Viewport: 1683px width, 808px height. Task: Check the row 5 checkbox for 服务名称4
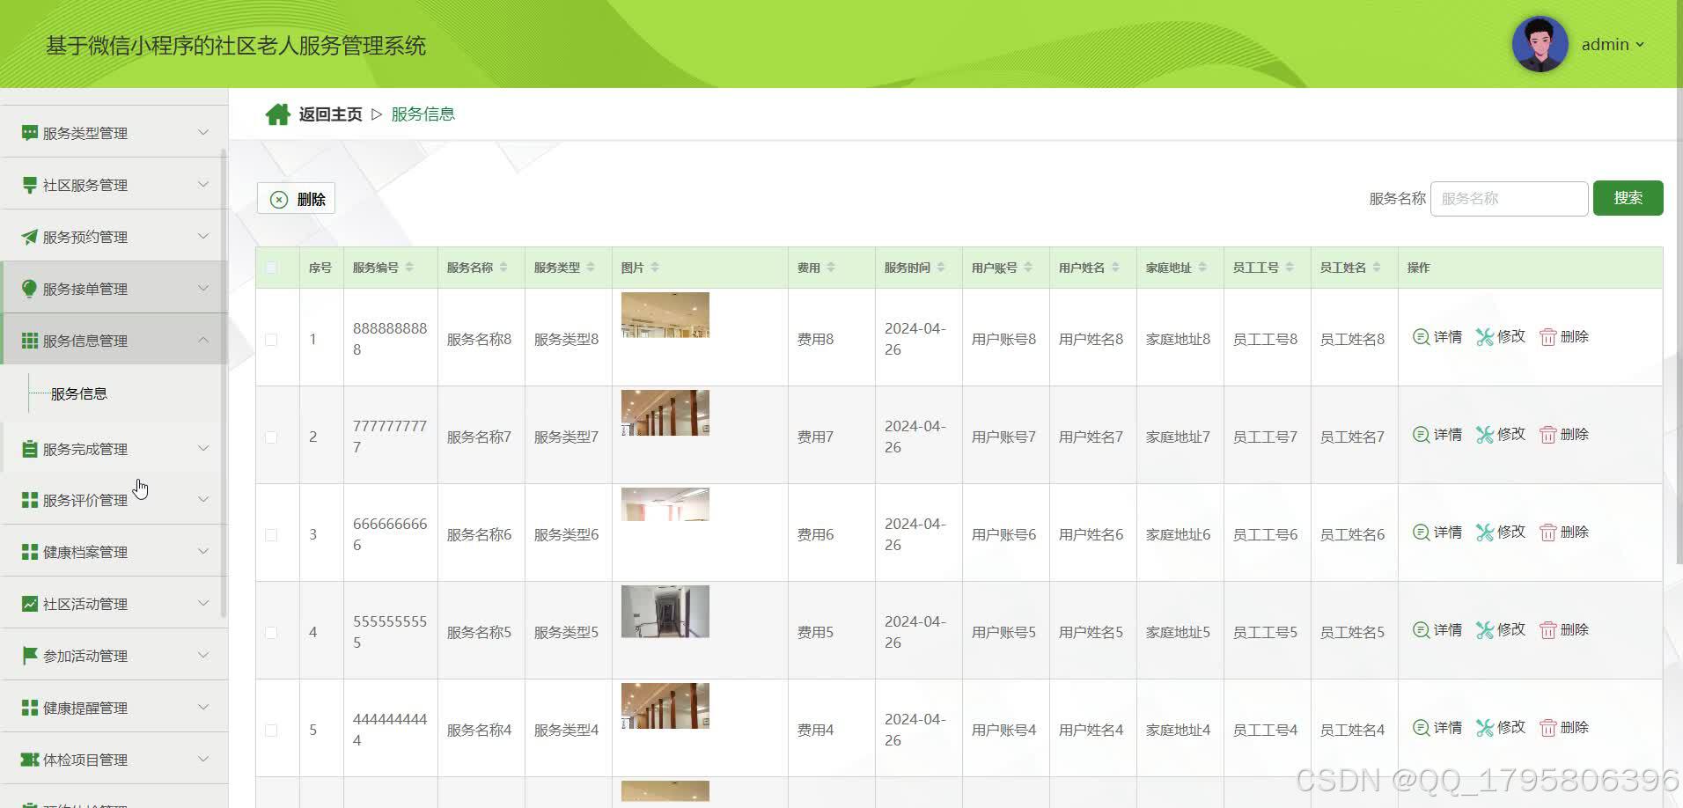[x=271, y=731]
